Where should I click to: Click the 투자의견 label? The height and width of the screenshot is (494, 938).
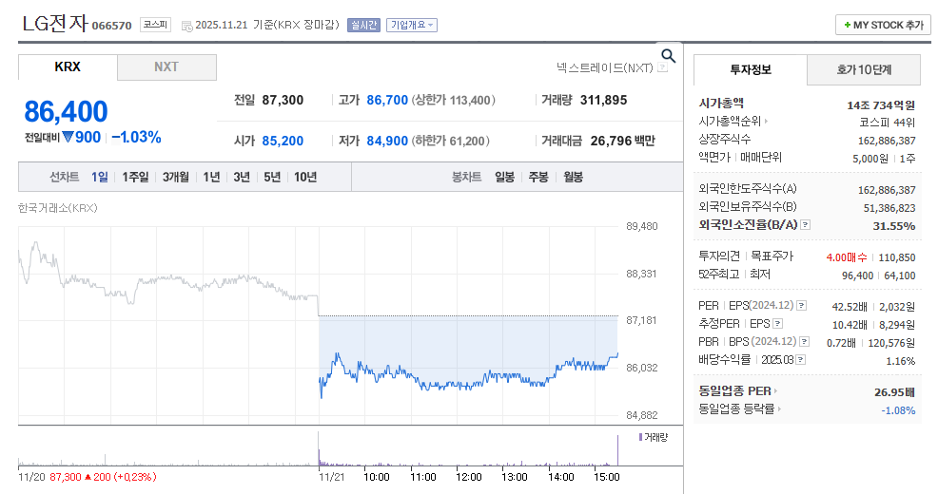click(x=719, y=256)
